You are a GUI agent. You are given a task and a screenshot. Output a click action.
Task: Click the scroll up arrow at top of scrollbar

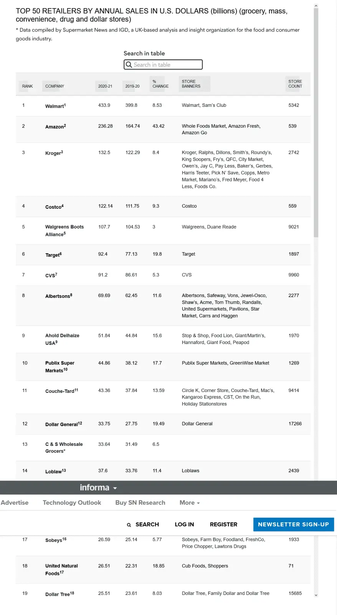click(x=316, y=6)
